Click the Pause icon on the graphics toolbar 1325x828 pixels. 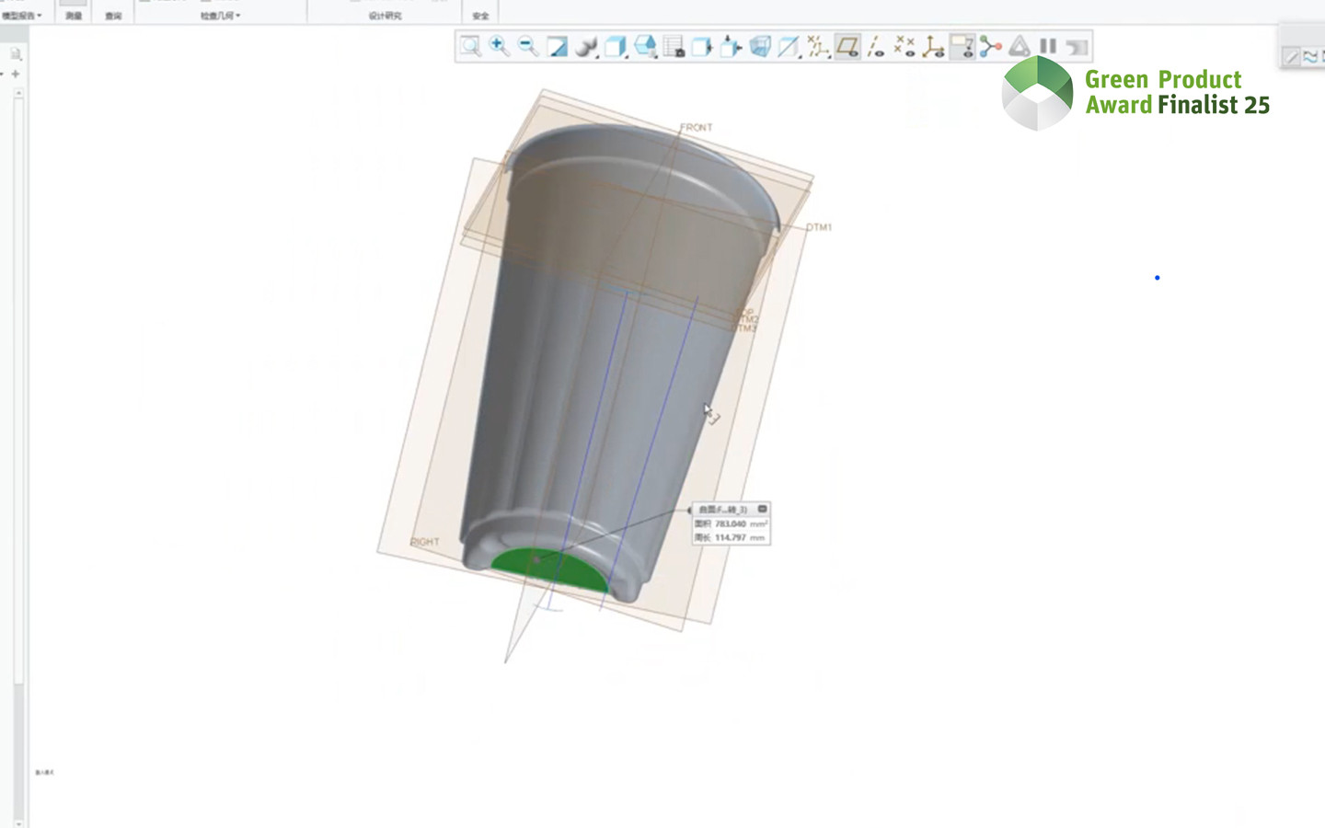1047,46
